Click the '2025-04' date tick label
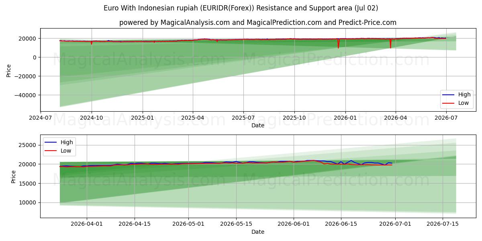Viewport: 482px width, 241px height. click(x=193, y=118)
